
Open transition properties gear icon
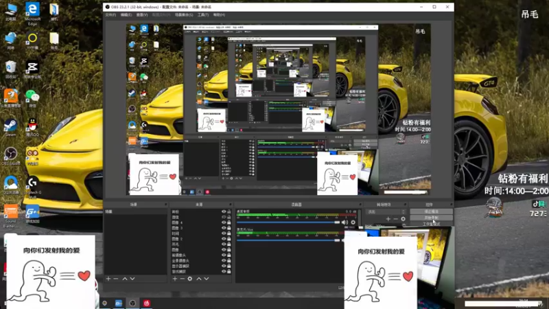tap(403, 219)
